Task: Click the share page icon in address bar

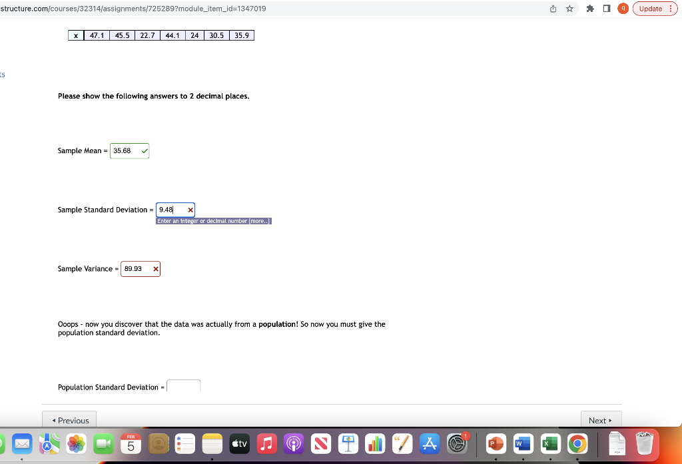Action: (553, 9)
